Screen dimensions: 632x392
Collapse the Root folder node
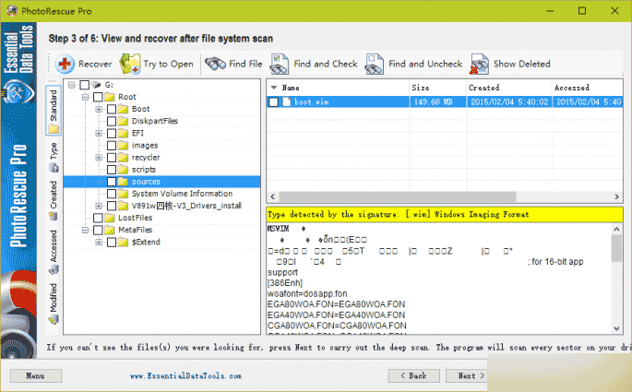[86, 97]
